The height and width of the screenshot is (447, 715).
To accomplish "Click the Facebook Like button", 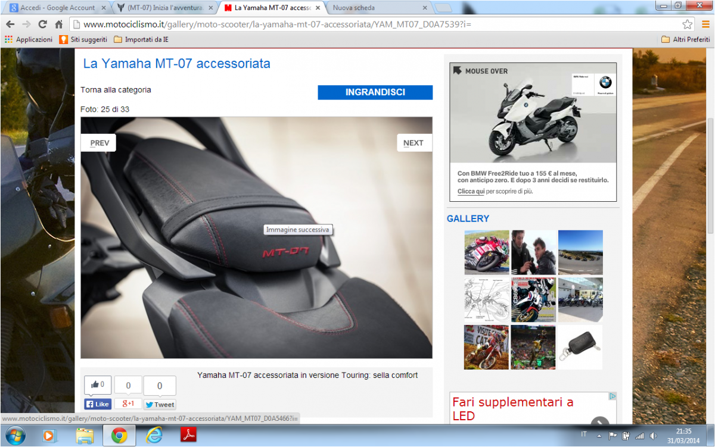I will click(x=98, y=404).
